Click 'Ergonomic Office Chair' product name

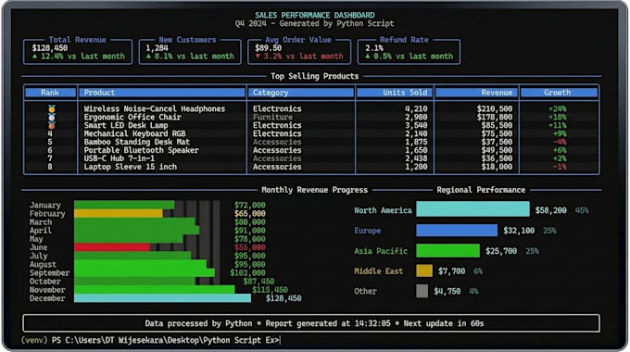point(132,118)
